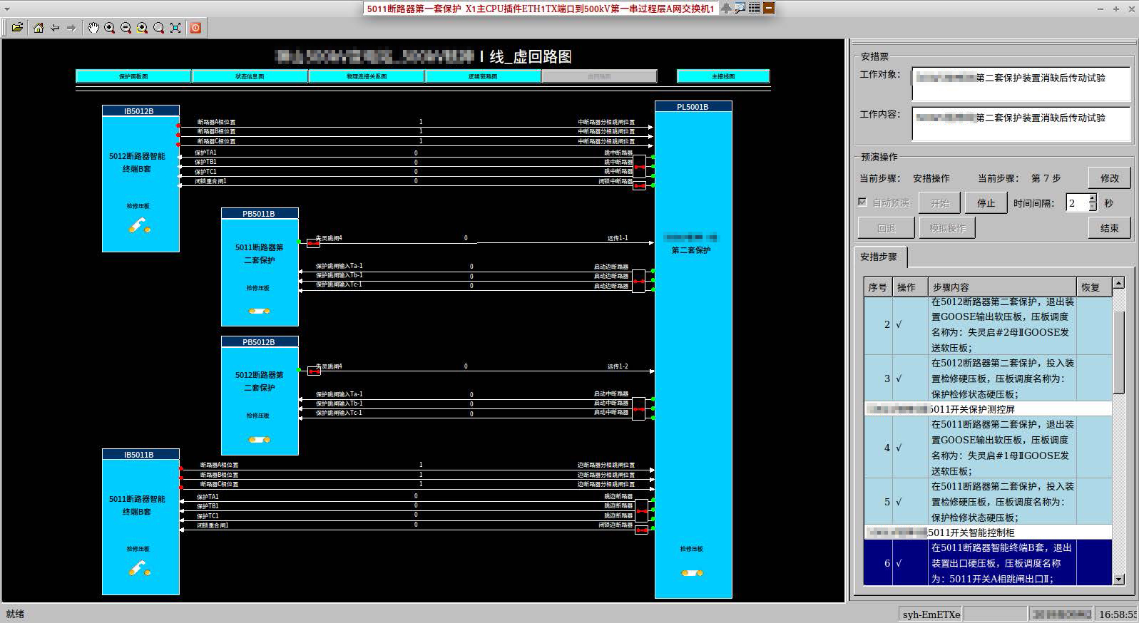
Task: Select the hand pan tool
Action: pyautogui.click(x=93, y=28)
